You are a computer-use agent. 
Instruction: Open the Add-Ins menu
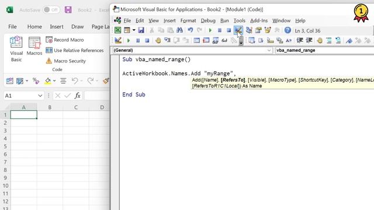259,21
